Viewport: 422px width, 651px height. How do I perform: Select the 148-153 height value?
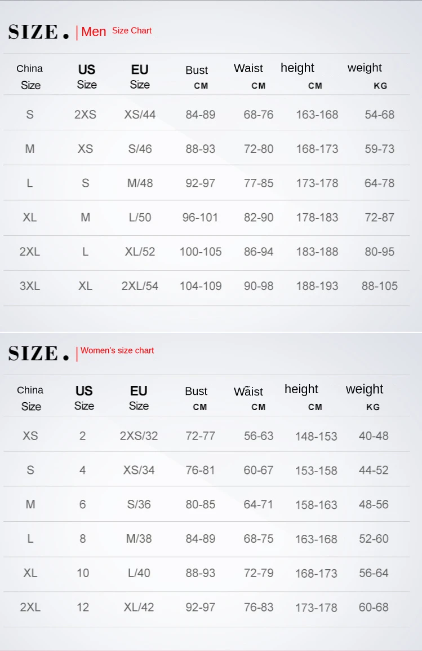316,436
